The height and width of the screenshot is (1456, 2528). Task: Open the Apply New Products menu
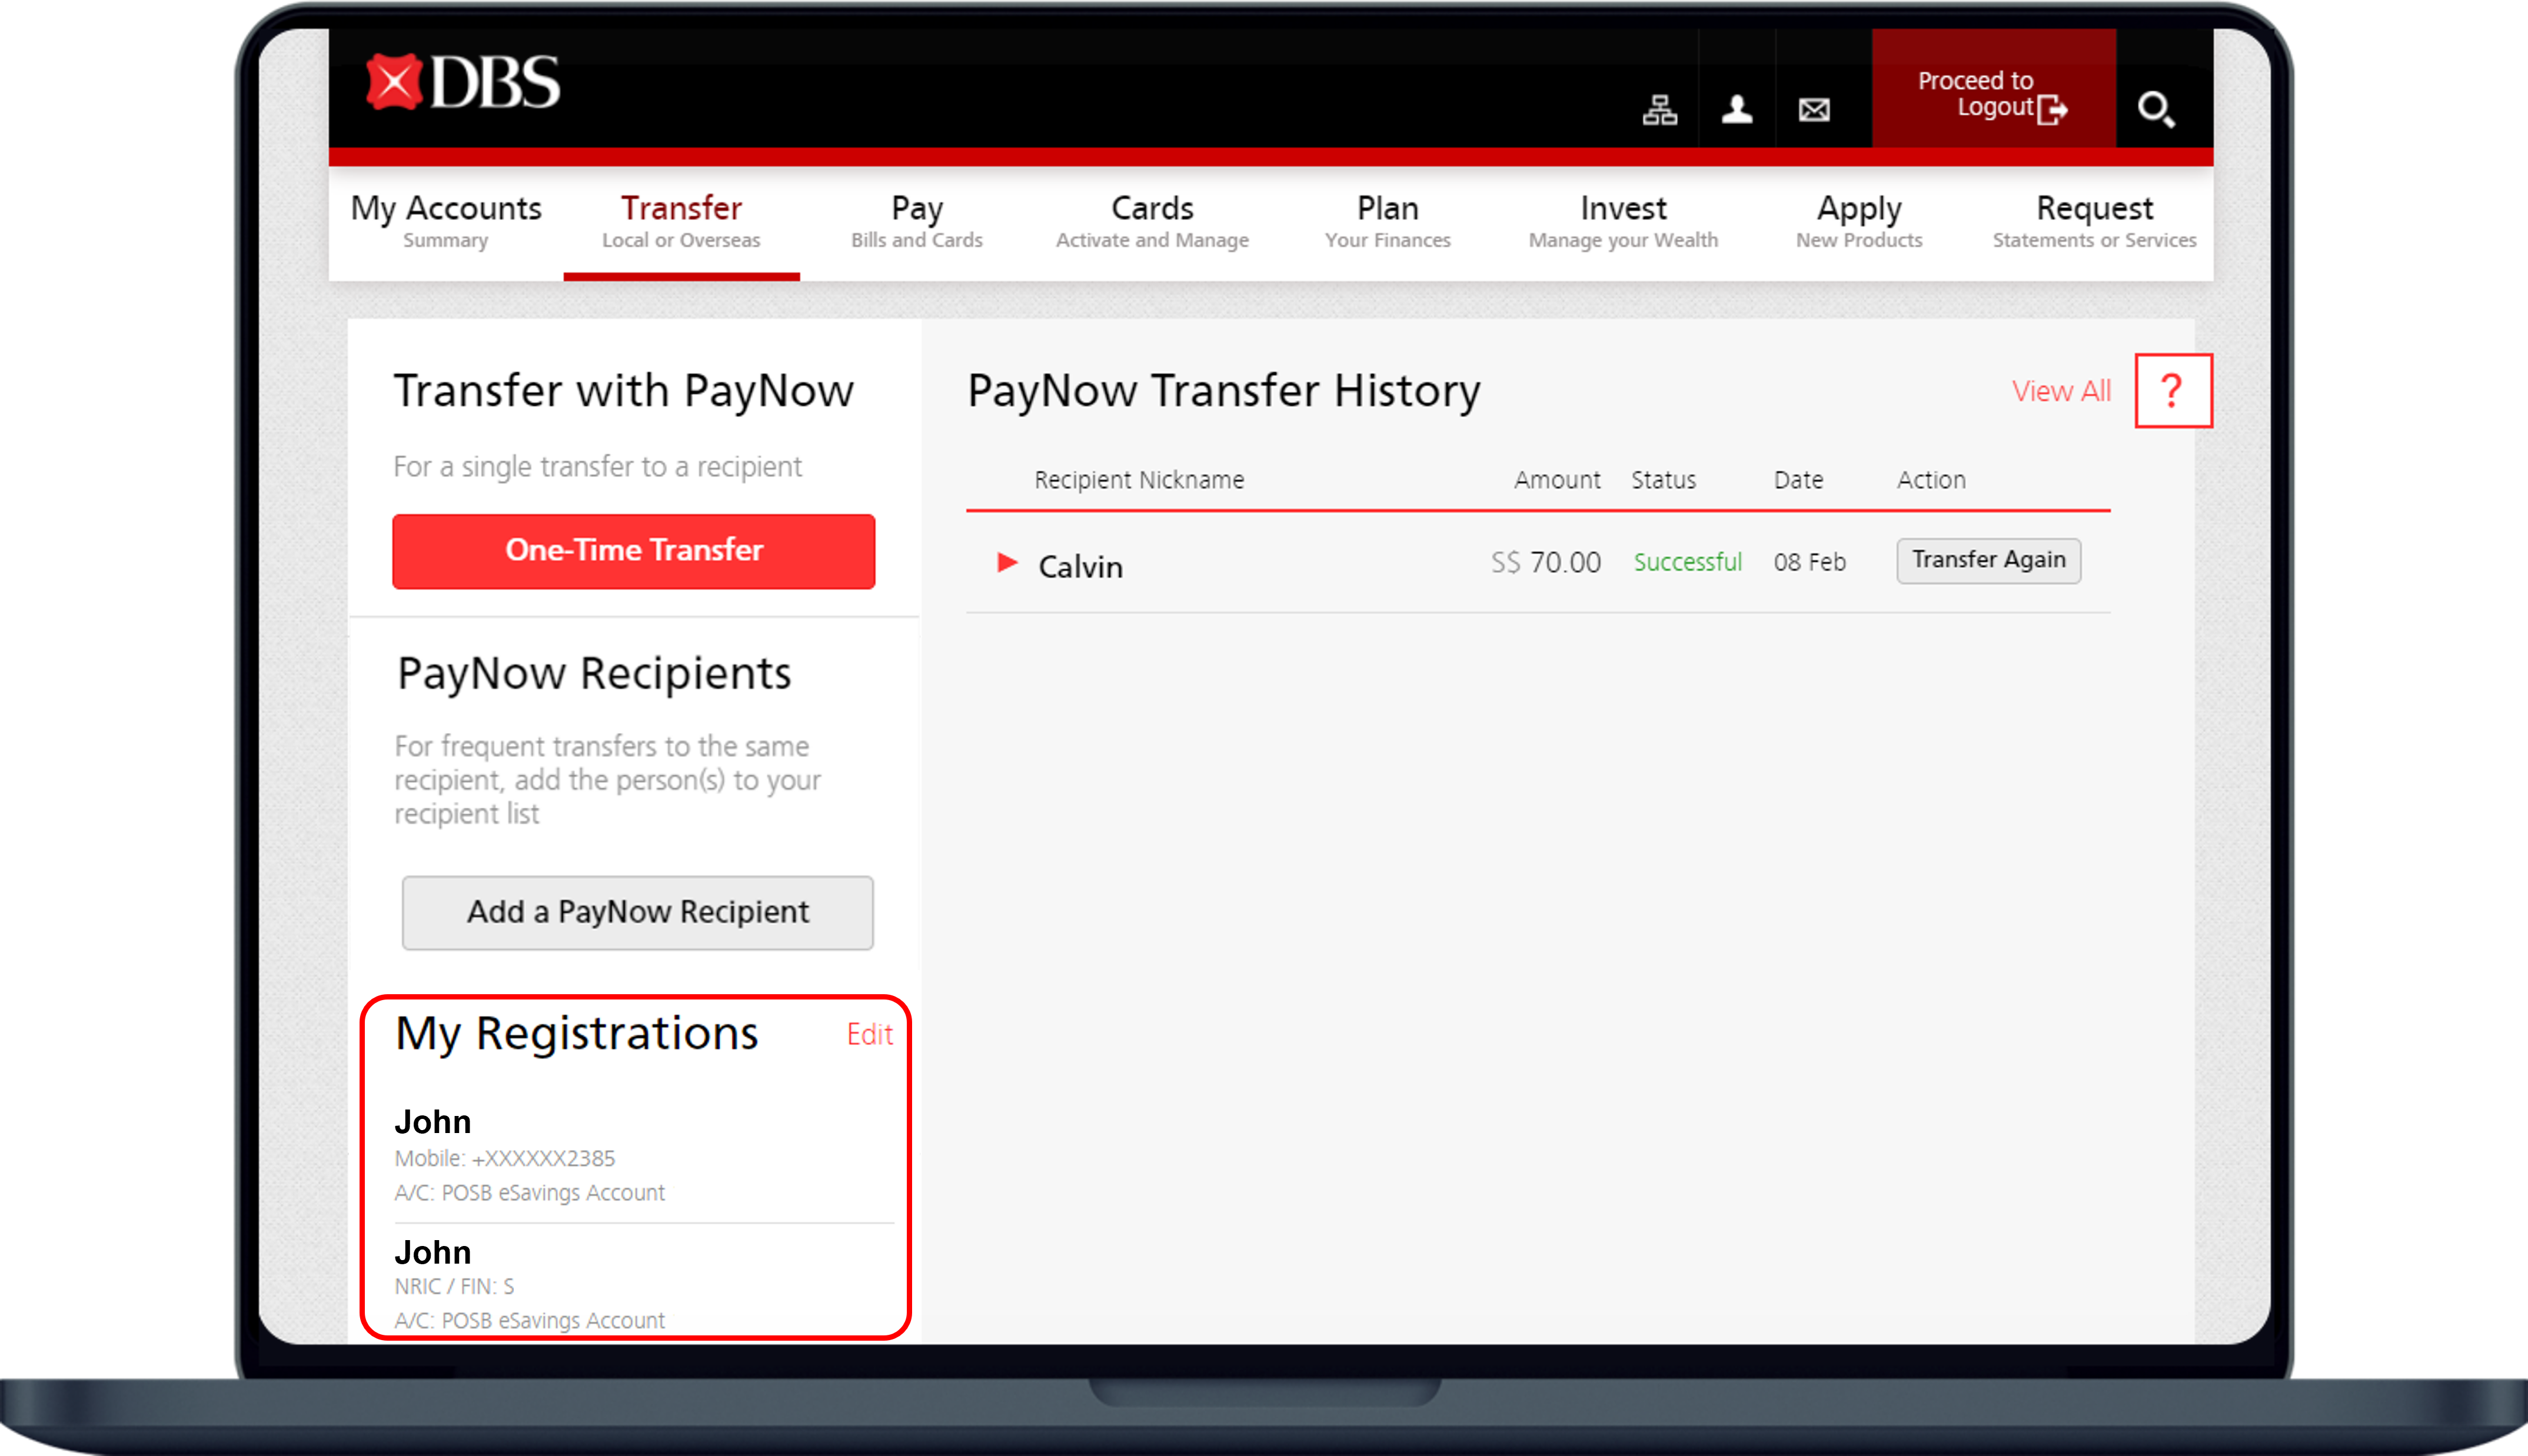point(1859,221)
